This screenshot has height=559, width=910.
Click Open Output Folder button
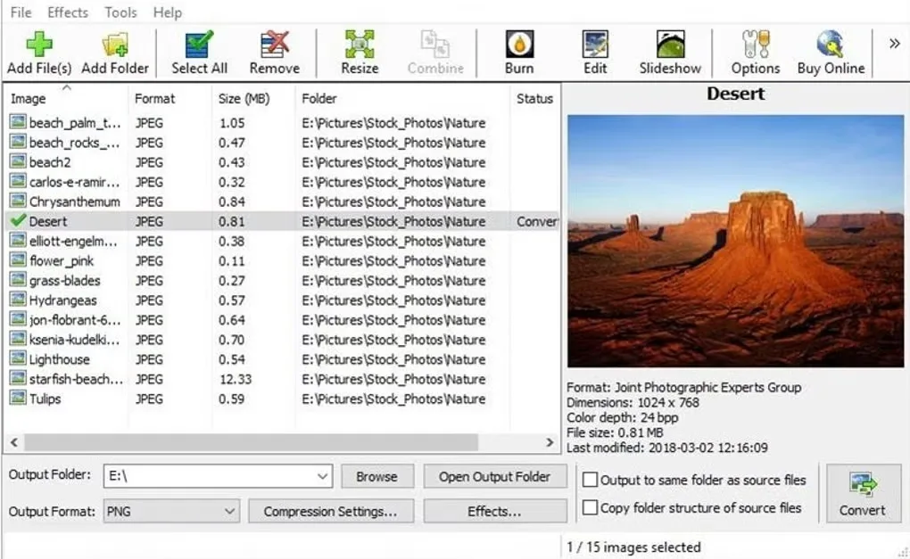tap(494, 476)
